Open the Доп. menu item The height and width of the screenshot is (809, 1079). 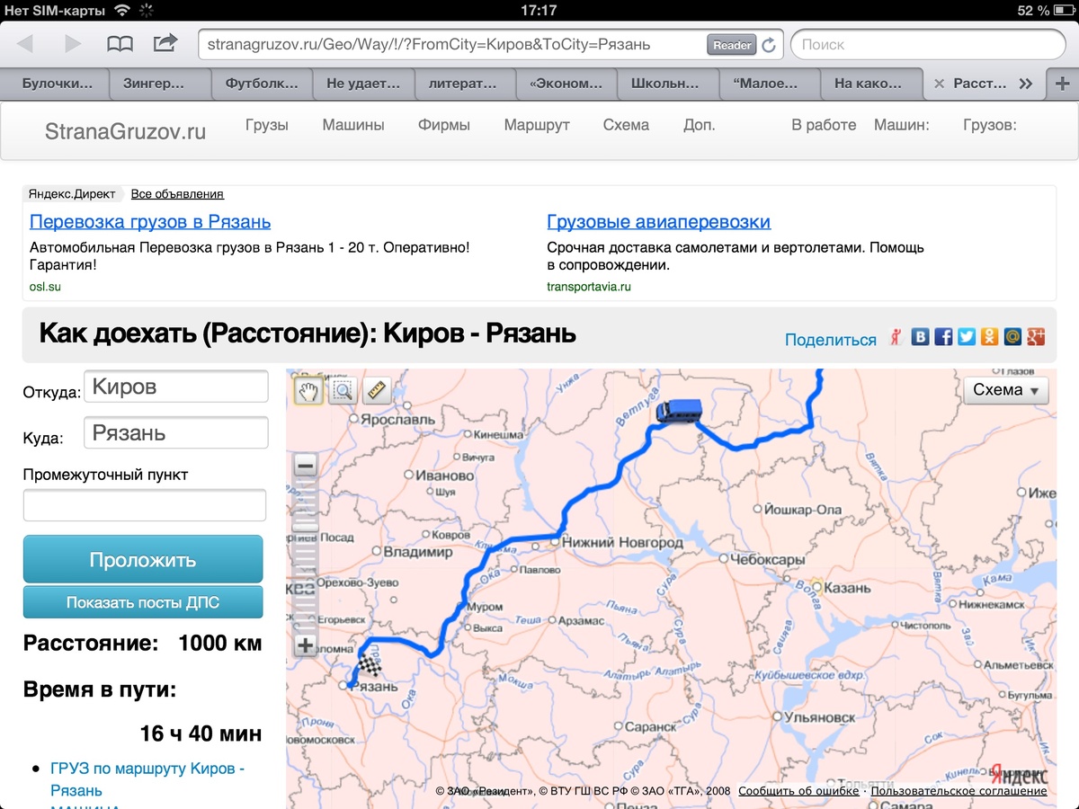pyautogui.click(x=700, y=125)
